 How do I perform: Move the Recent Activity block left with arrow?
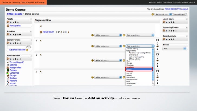click(172, 39)
